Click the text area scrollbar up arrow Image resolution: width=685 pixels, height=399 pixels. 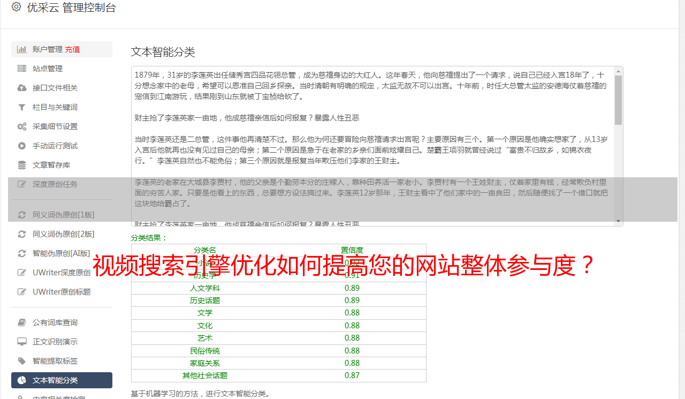click(x=619, y=71)
